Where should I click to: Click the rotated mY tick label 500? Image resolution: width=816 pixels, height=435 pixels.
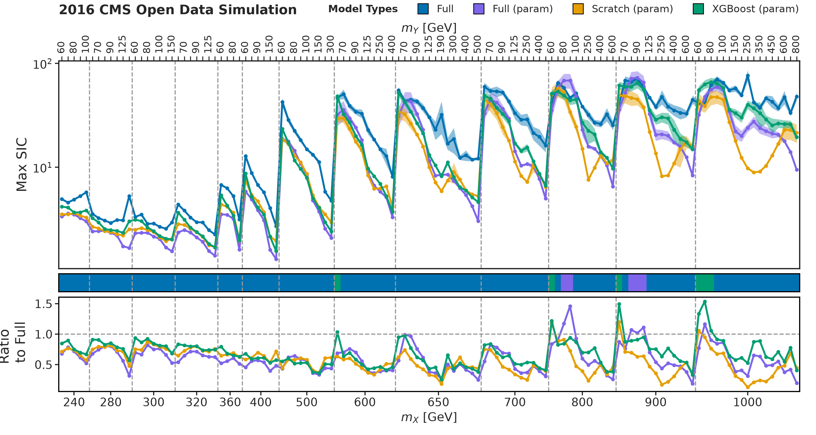[x=477, y=44]
